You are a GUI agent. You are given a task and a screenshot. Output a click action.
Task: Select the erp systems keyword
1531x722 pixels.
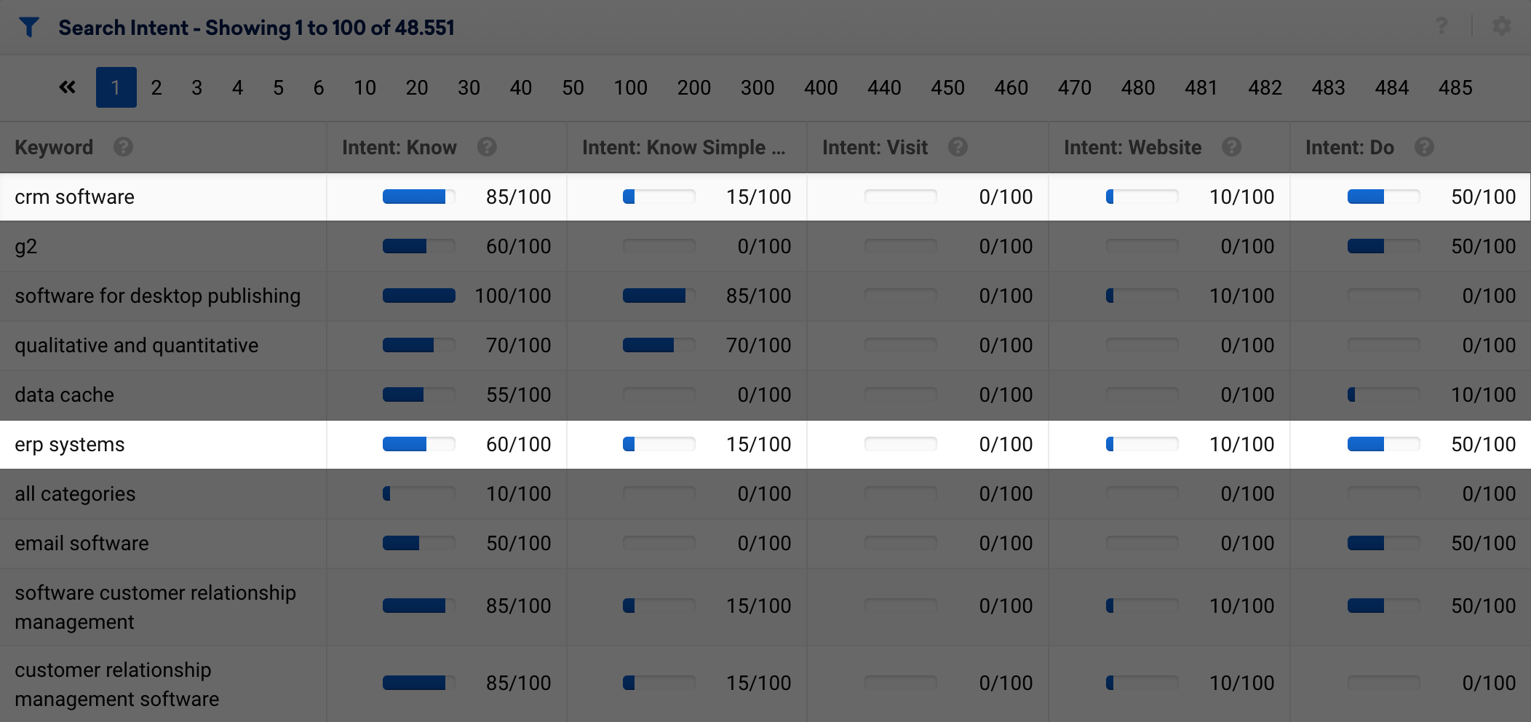click(x=70, y=444)
